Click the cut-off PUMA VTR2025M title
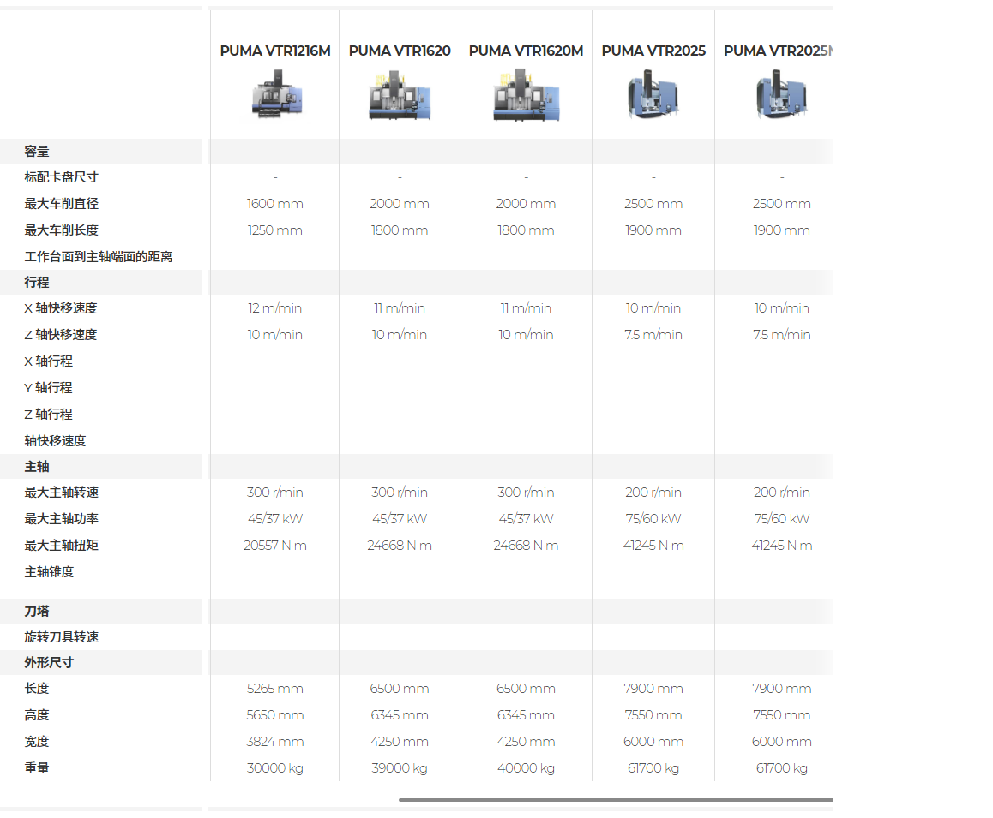Image resolution: width=993 pixels, height=818 pixels. pyautogui.click(x=778, y=51)
